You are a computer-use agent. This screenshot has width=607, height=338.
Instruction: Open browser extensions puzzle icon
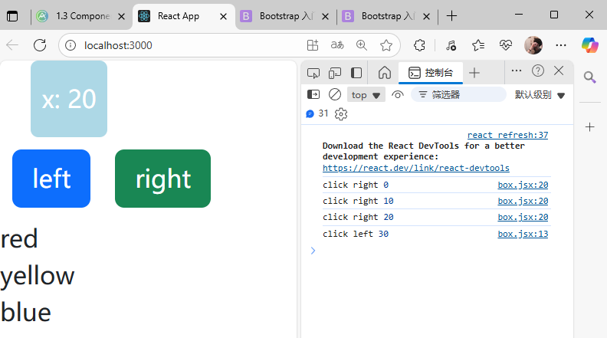tap(420, 45)
